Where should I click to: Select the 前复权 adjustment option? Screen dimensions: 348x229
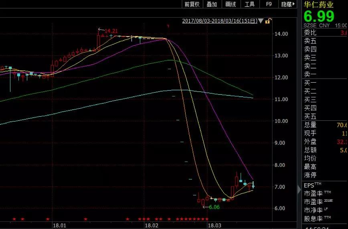pos(192,4)
